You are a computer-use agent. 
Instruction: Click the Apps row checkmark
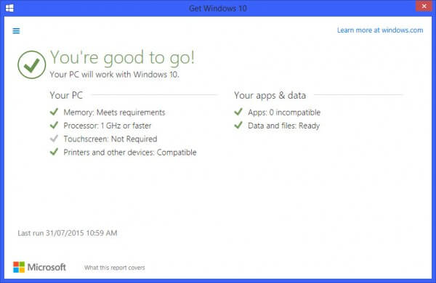tap(238, 112)
